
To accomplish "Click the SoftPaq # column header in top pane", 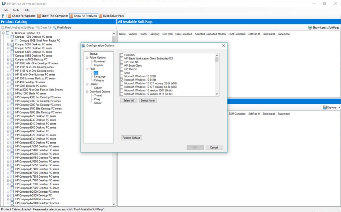I will click(x=254, y=34).
